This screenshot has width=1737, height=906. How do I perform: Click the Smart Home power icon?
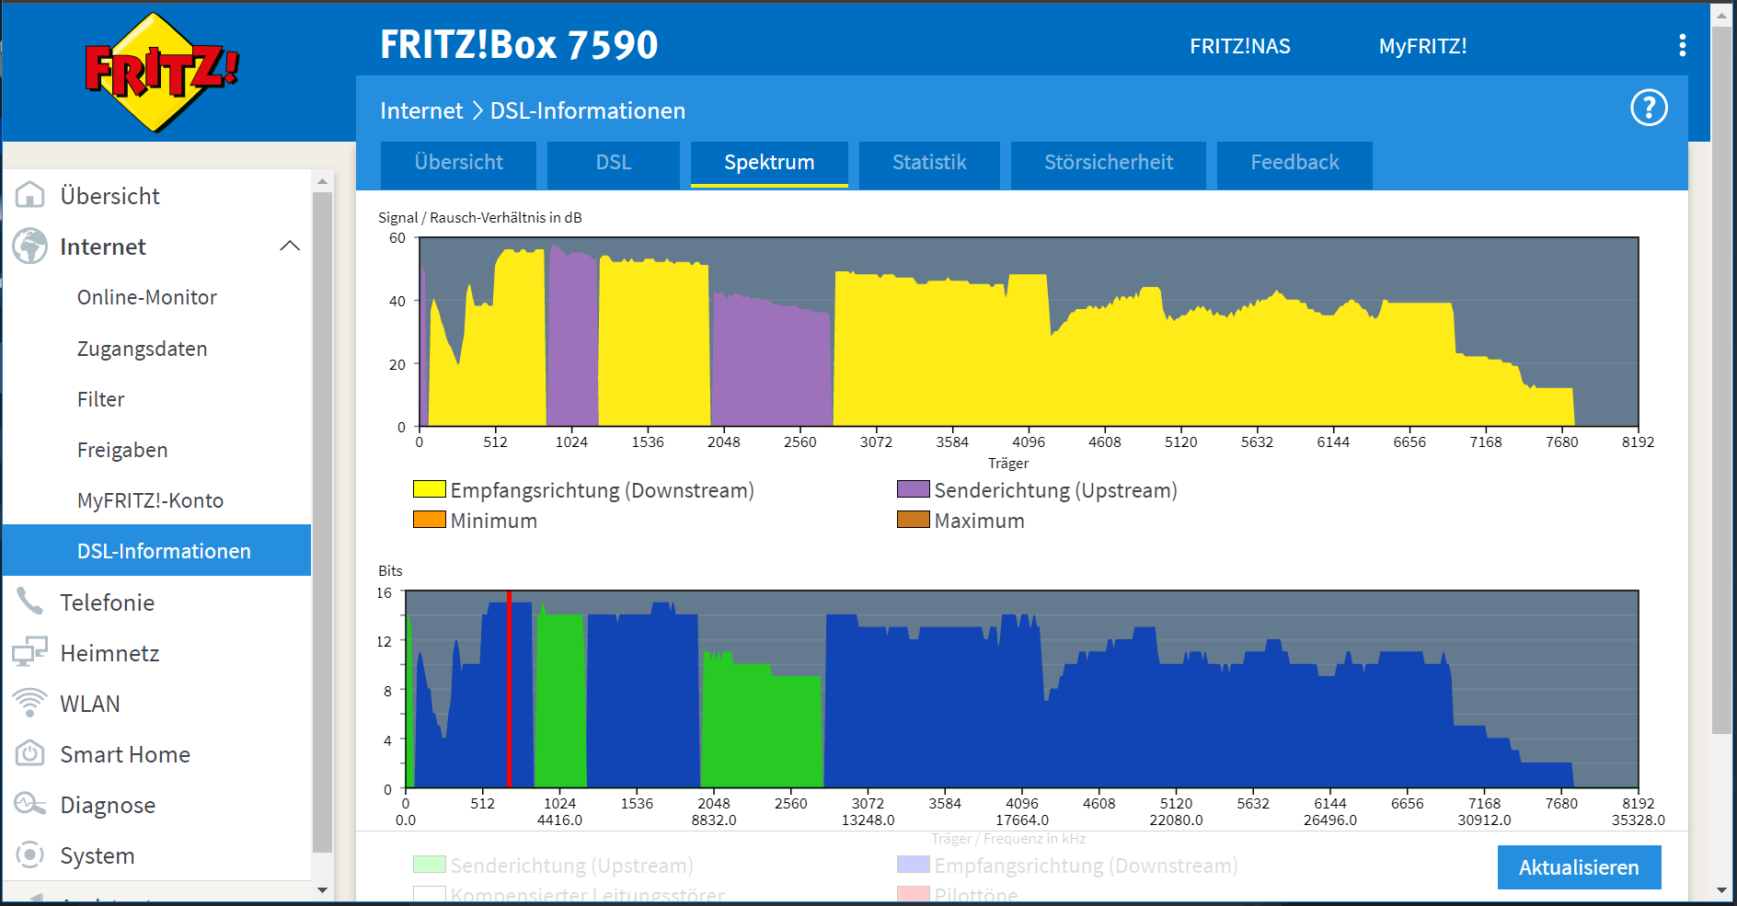[30, 753]
